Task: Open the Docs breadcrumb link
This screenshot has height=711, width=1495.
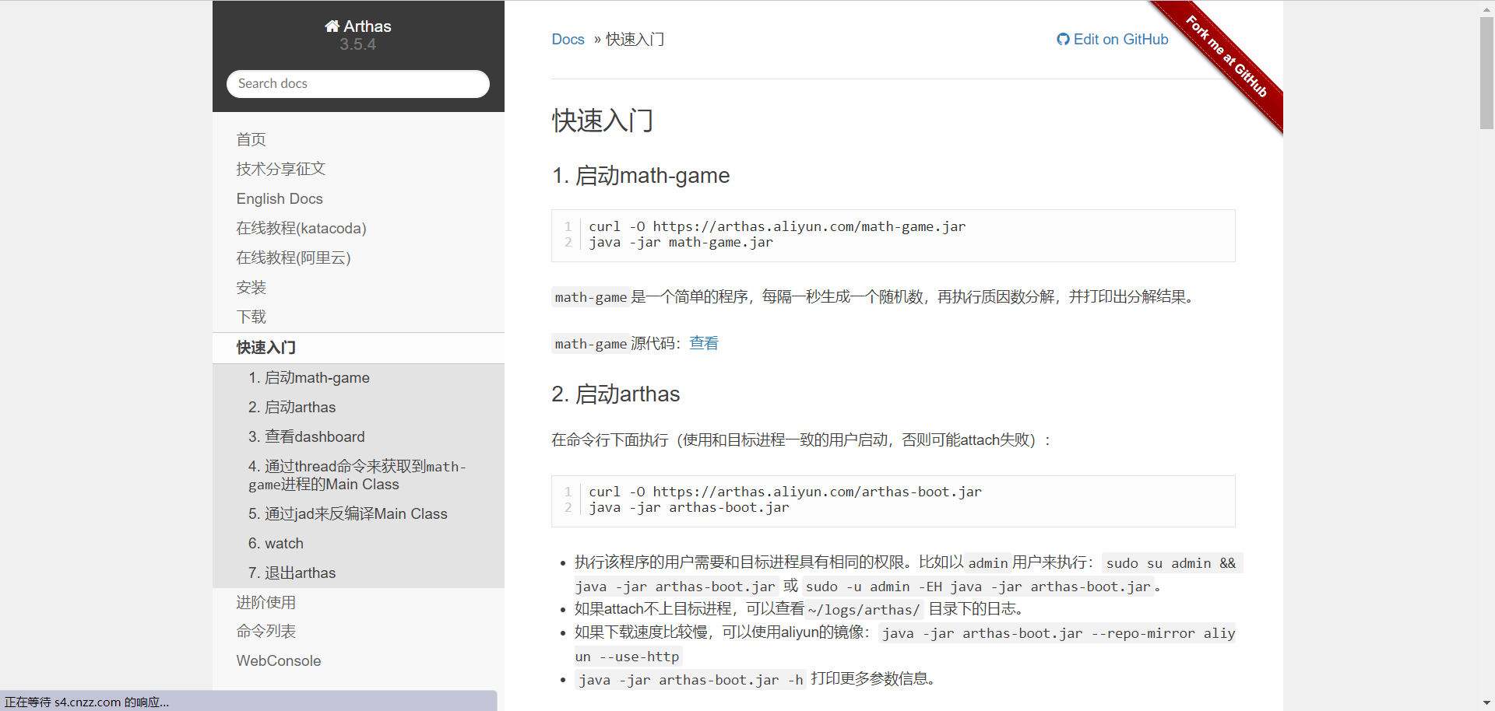Action: (568, 40)
